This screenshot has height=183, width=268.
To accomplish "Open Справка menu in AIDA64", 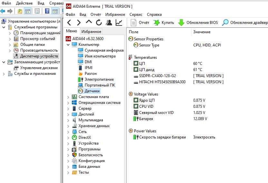I will tap(154, 15).
